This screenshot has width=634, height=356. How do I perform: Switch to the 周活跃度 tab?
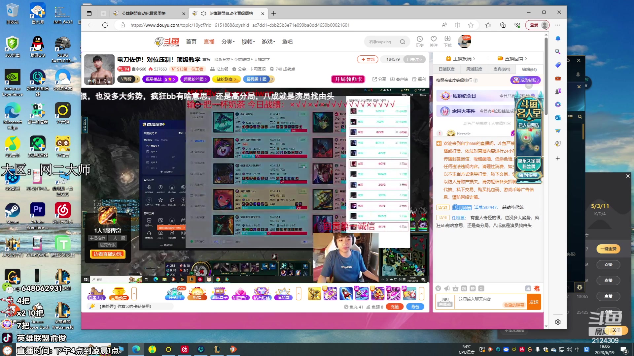click(474, 69)
